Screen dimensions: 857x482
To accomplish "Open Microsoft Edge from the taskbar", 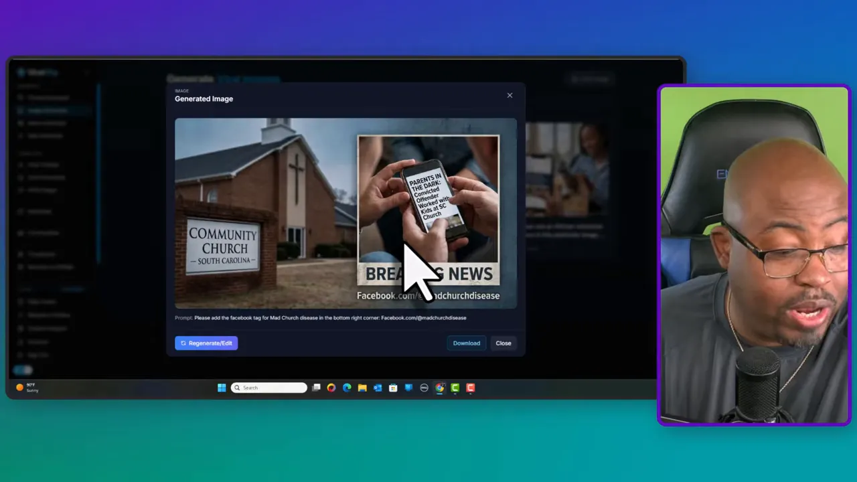I will [x=347, y=388].
